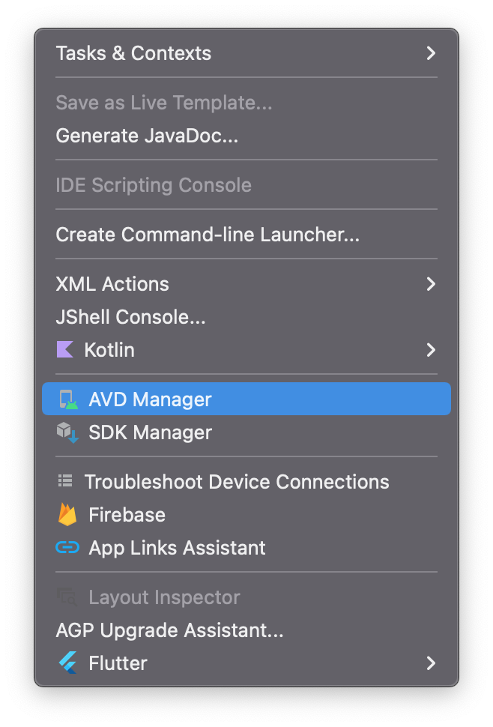This screenshot has height=727, width=493.
Task: Click the Flutter logo icon
Action: [x=67, y=663]
